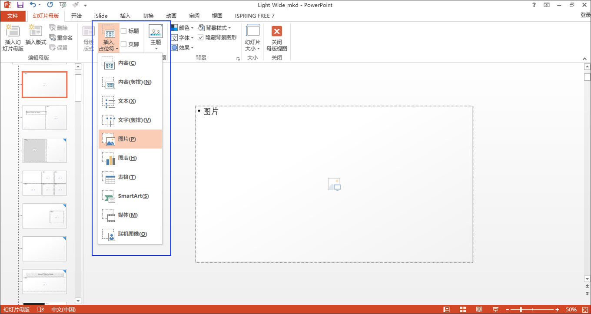This screenshot has width=591, height=314.
Task: Click the 关闭母版视图 red X icon
Action: 277,31
